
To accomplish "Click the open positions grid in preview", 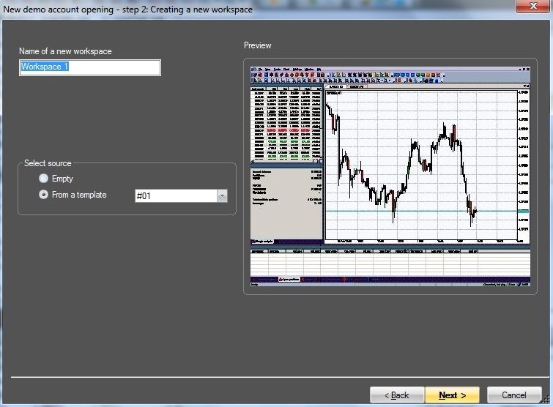I will click(388, 262).
